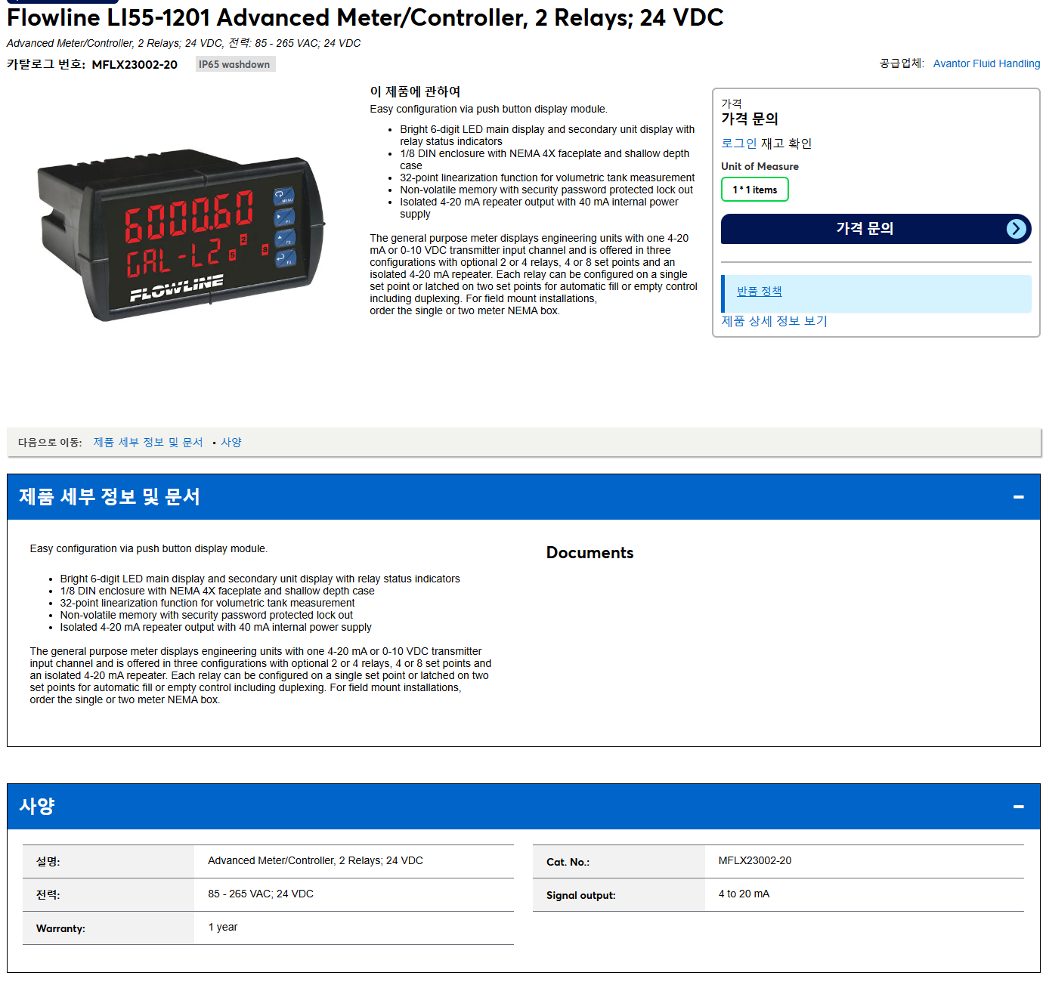
Task: Select catalog number MFLX23002-20 at top
Action: click(135, 65)
